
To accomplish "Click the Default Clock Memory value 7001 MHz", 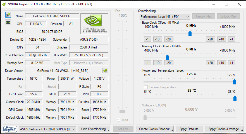I will point(67,117).
